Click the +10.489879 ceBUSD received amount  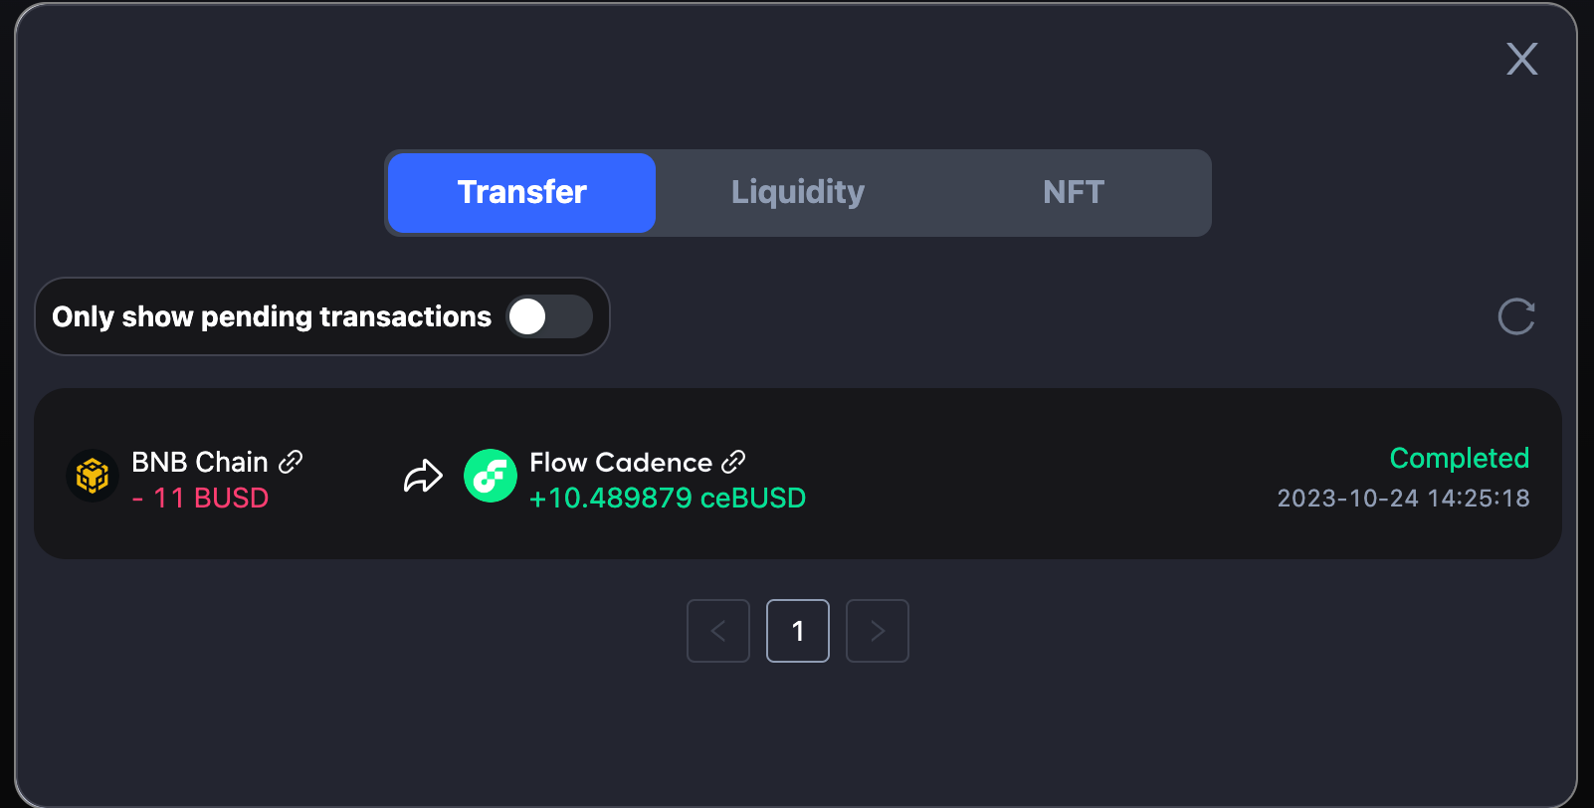tap(668, 498)
